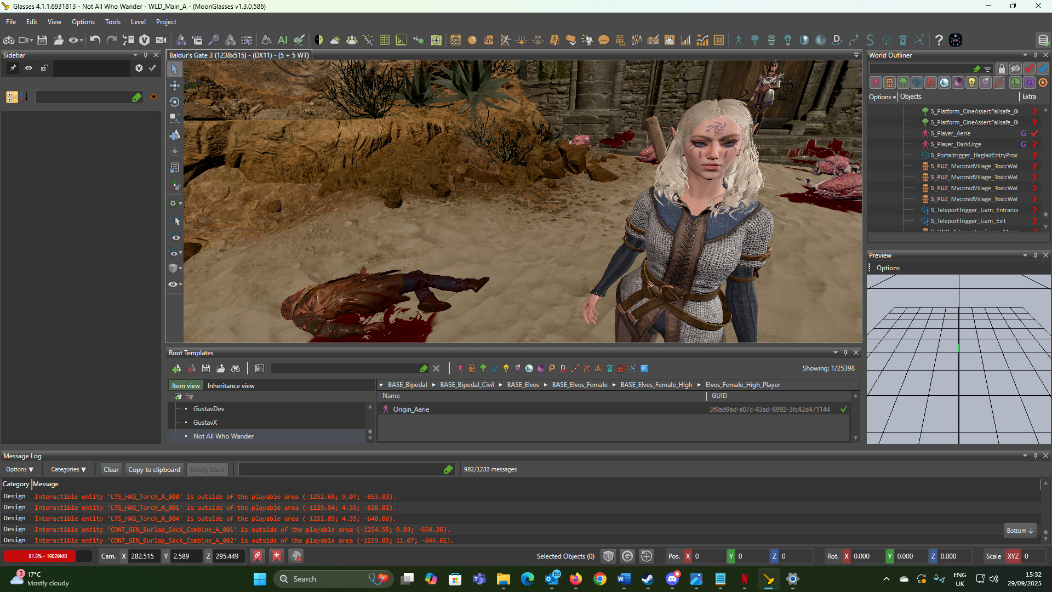
Task: Open help with the question mark icon
Action: point(939,40)
